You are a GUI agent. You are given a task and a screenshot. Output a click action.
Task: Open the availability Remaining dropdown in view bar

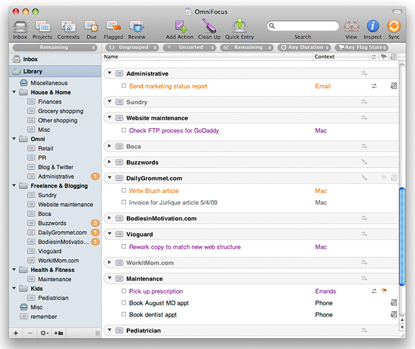[247, 48]
